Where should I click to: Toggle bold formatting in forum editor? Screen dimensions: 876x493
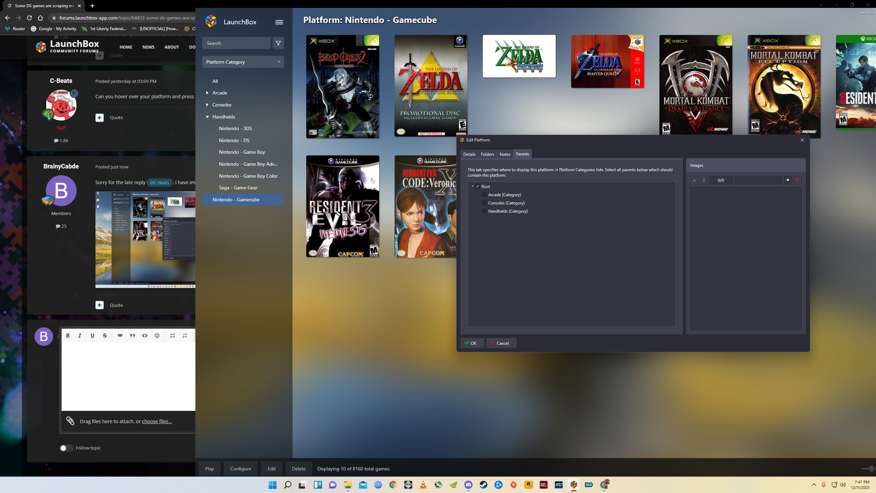tap(68, 336)
